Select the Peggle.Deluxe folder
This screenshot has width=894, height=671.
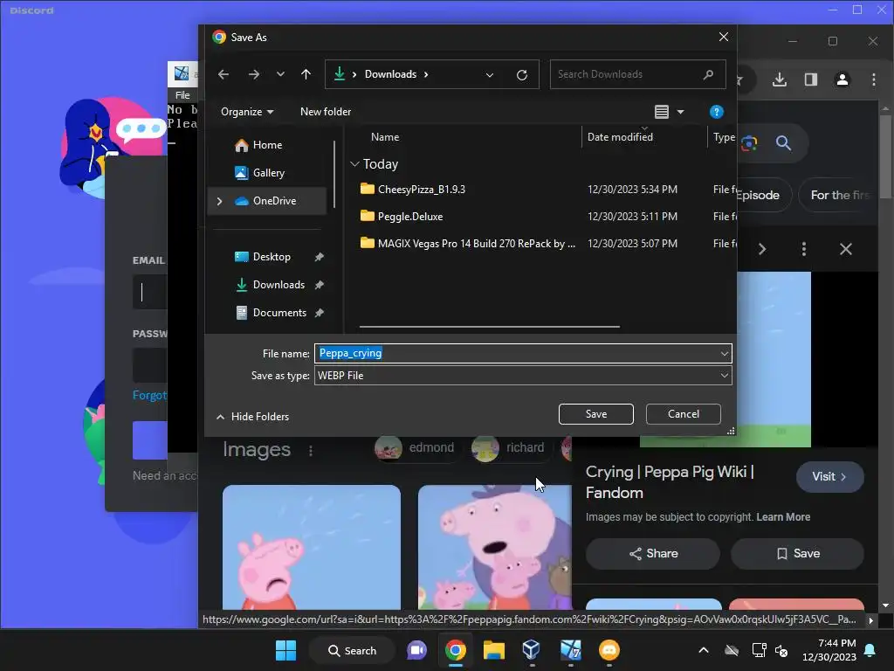tap(409, 217)
